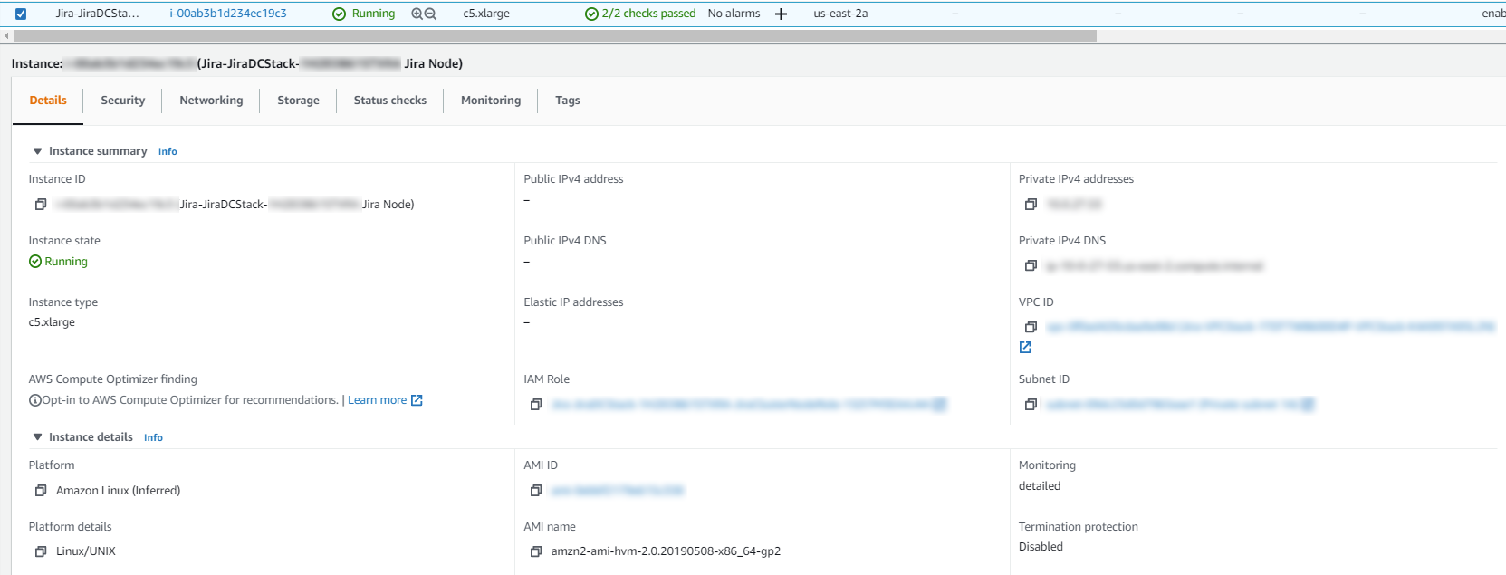
Task: Open instance ID link i-00ab3b1d234ec19c3
Action: [x=228, y=14]
